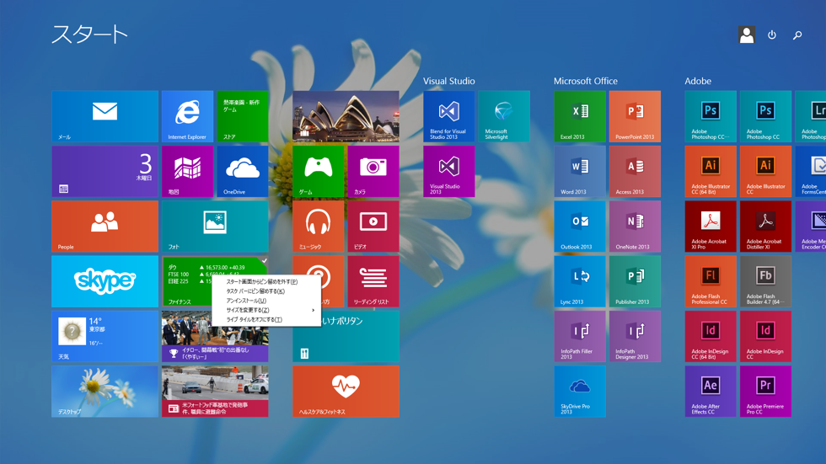
Task: Launch the Skype tile
Action: click(x=105, y=281)
